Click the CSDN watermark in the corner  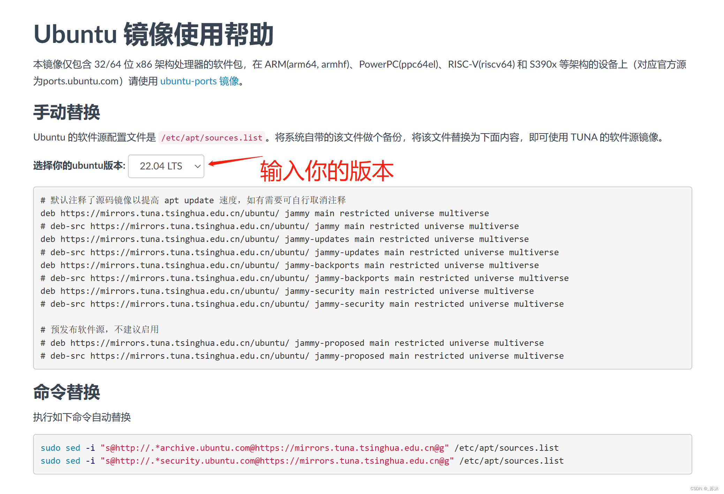[x=704, y=489]
